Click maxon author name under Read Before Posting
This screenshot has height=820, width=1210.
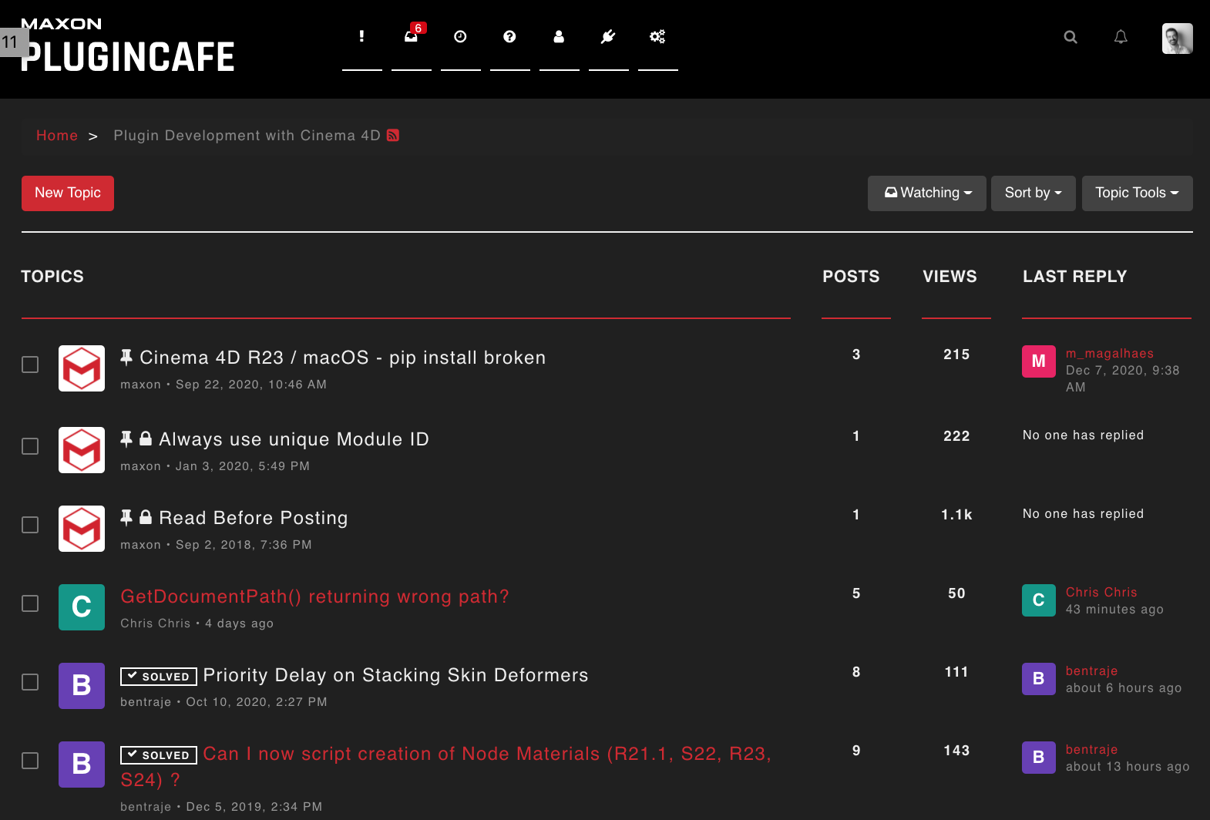click(140, 545)
